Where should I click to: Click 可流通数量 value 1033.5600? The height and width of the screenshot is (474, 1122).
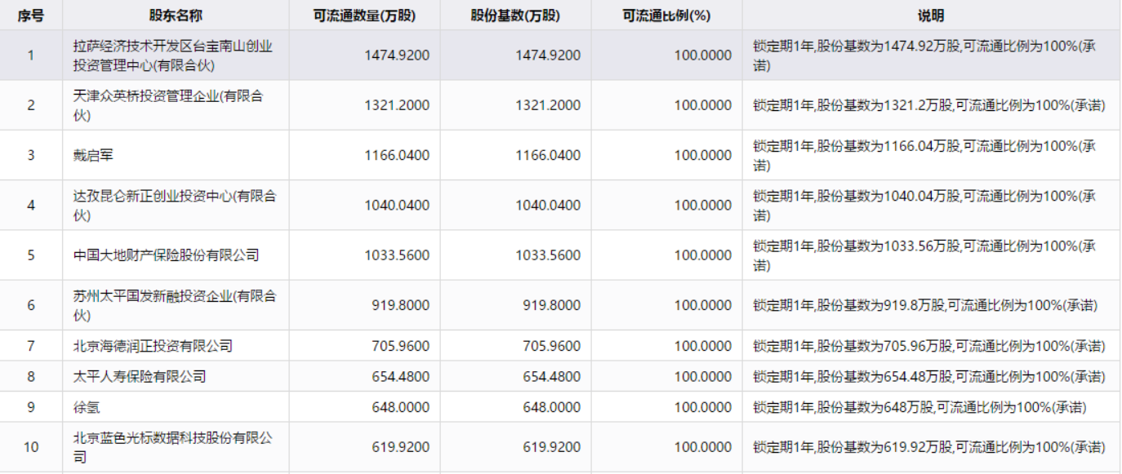coord(397,255)
